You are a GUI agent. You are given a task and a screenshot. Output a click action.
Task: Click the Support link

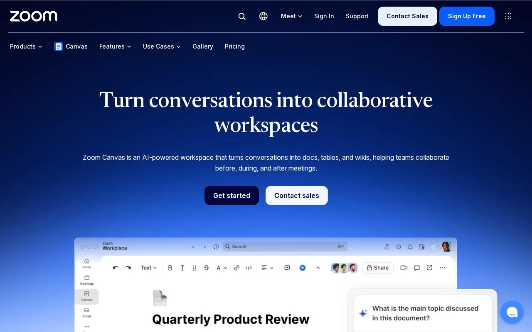tap(357, 16)
